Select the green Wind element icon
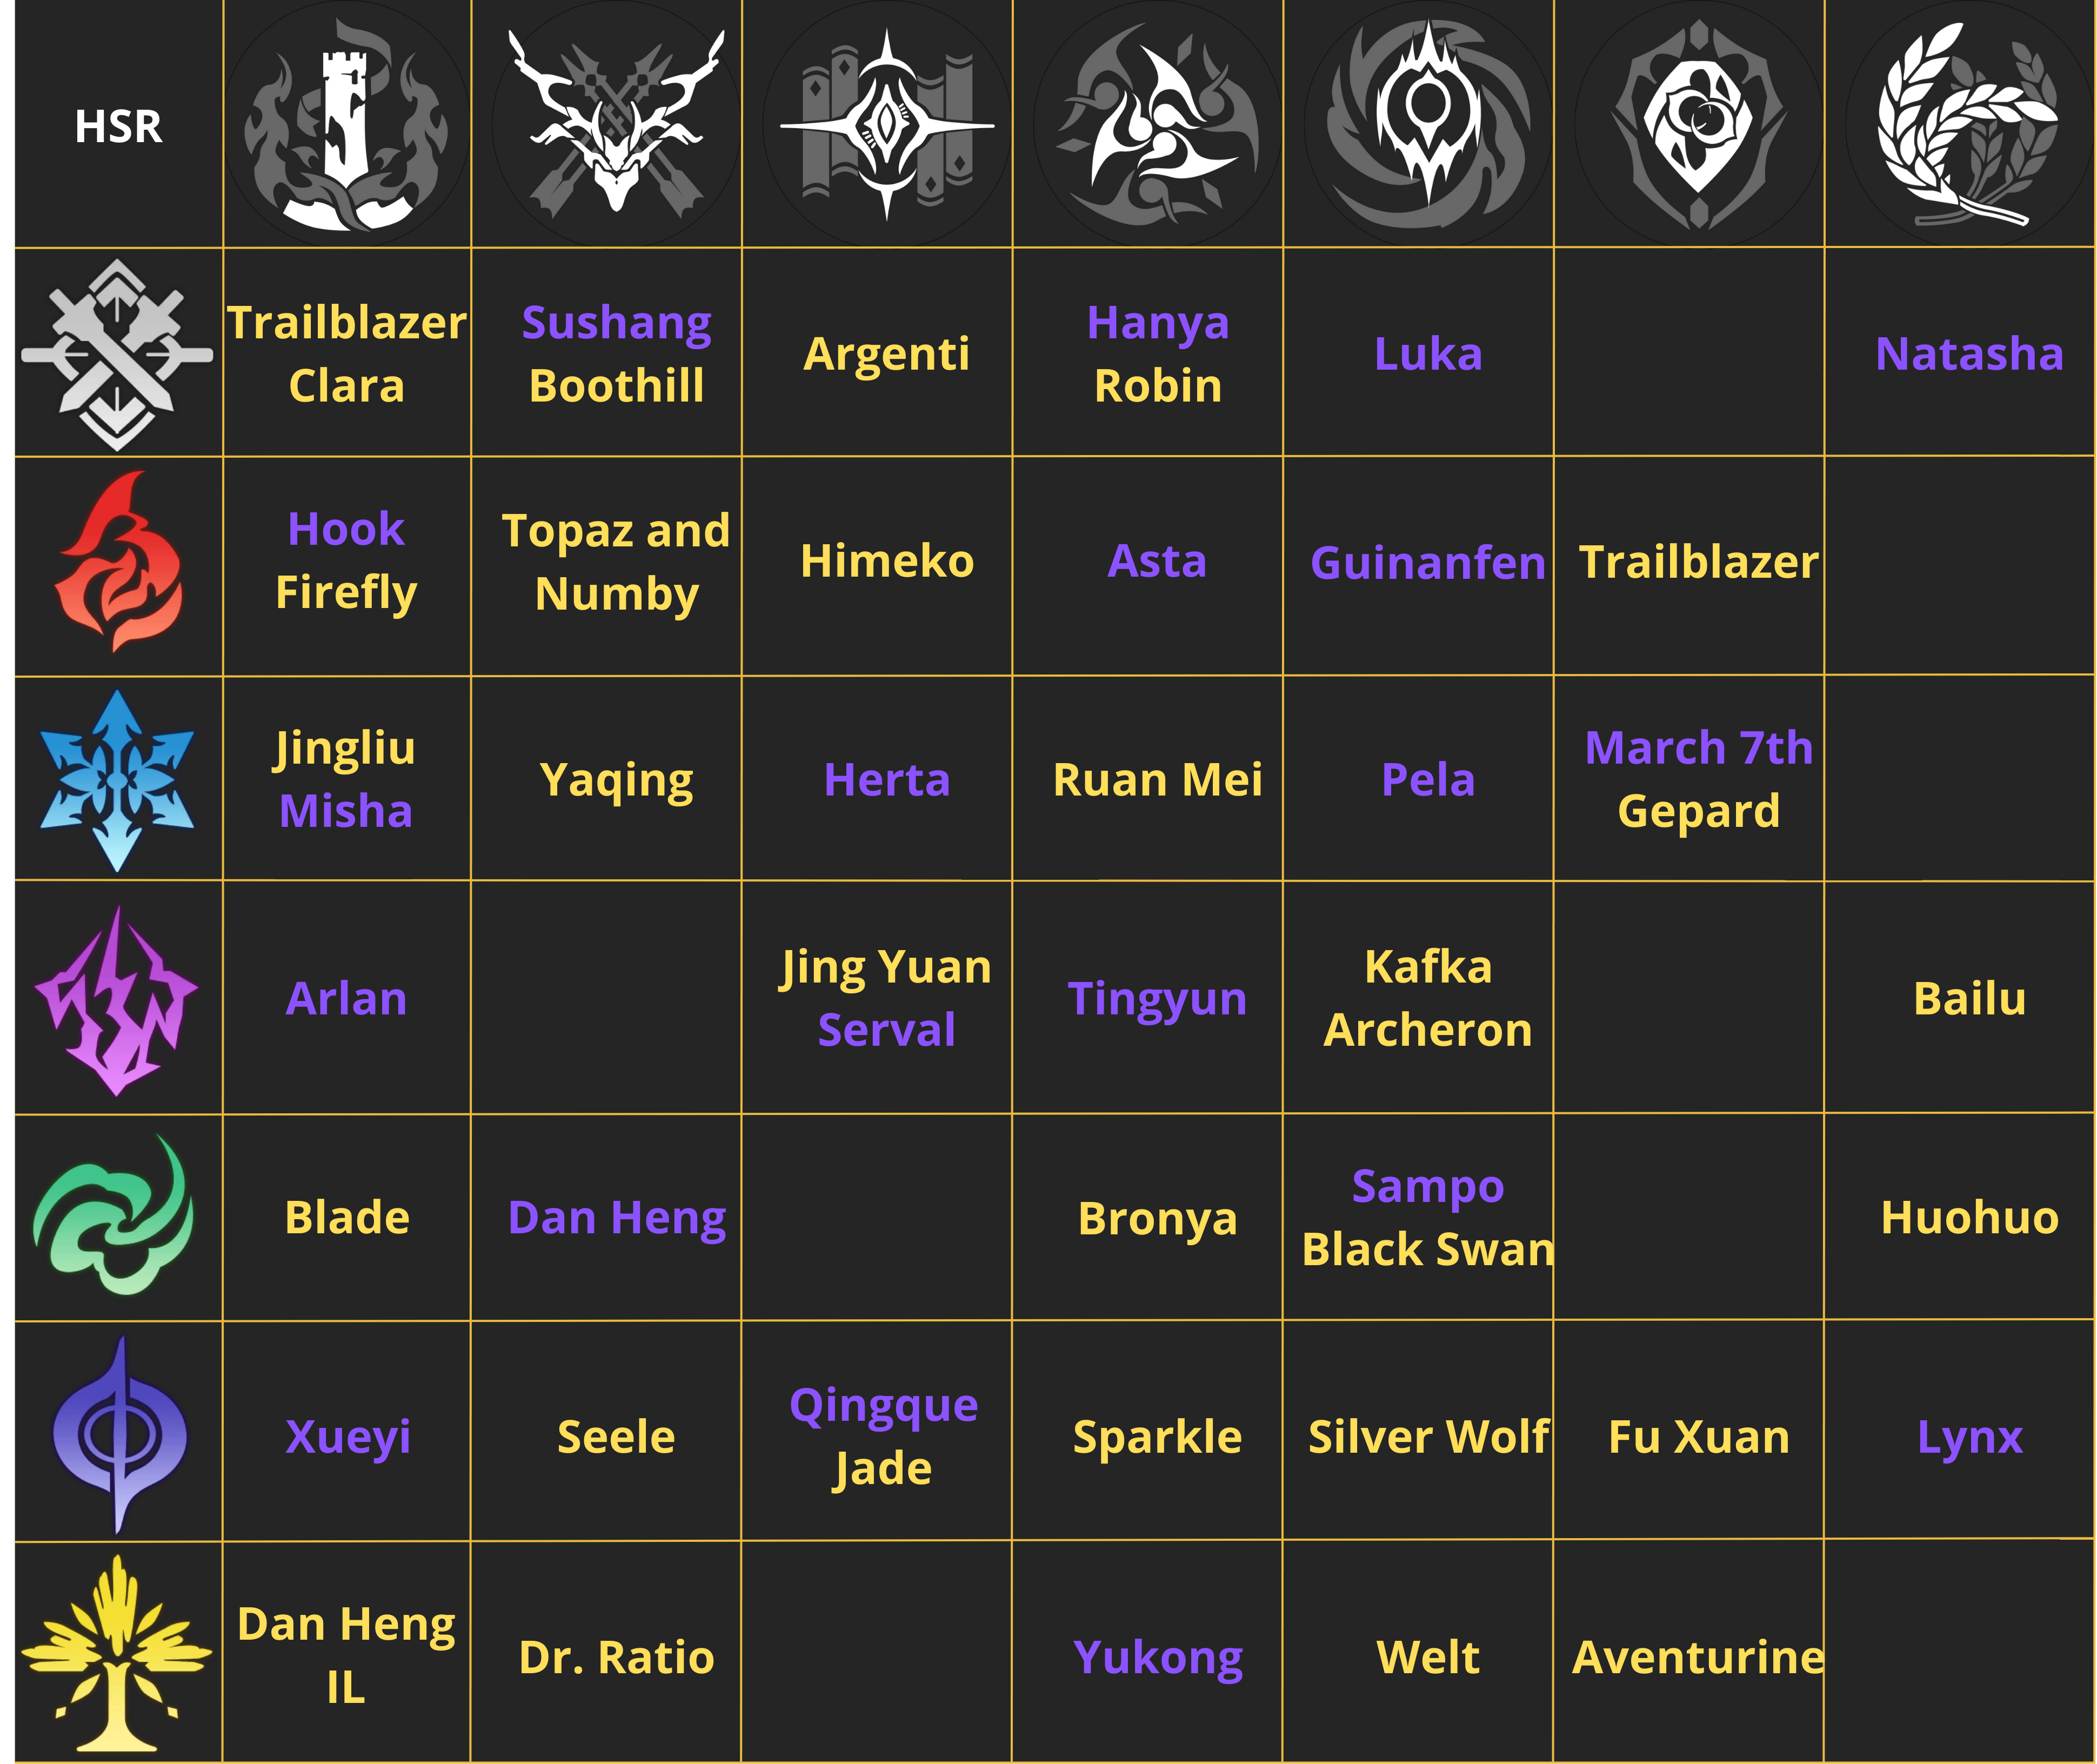The height and width of the screenshot is (1764, 2097). (118, 1216)
